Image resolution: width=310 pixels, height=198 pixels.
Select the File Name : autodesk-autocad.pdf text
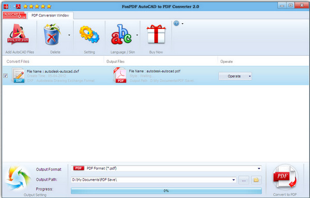coord(154,71)
